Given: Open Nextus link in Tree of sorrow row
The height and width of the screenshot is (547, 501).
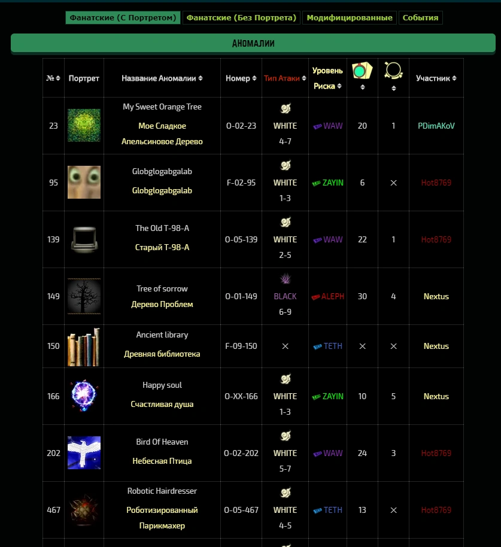Looking at the screenshot, I should pyautogui.click(x=436, y=296).
